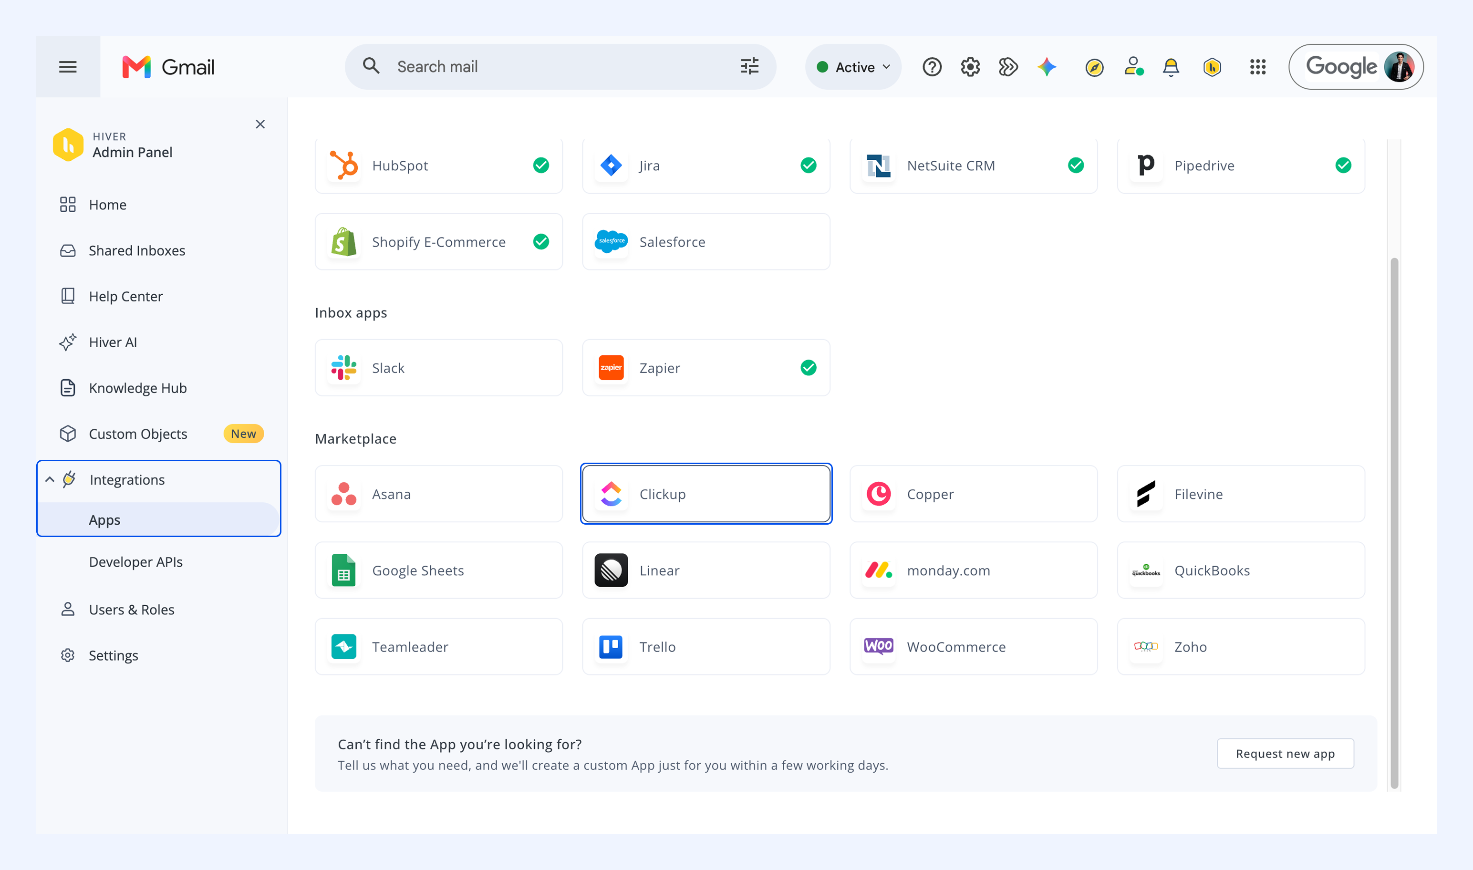1473x870 pixels.
Task: Open the Clickup marketplace app card
Action: click(x=705, y=494)
